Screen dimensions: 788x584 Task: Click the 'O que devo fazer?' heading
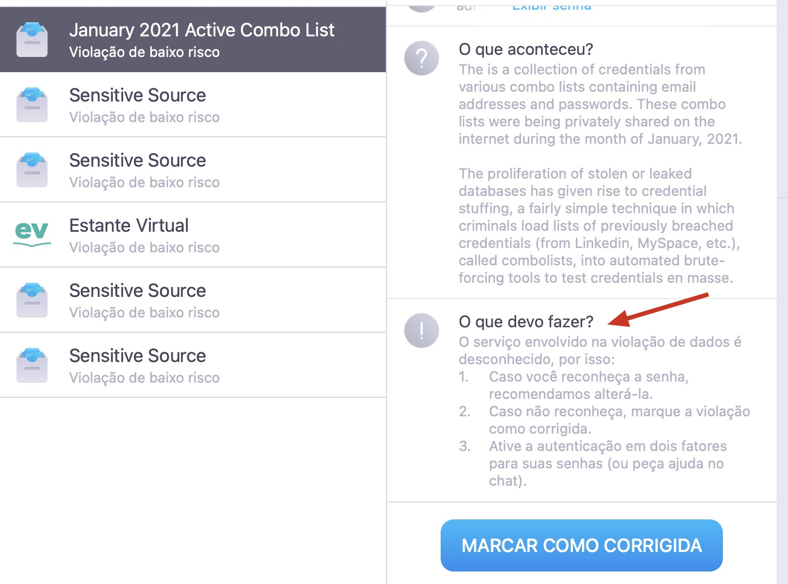[526, 321]
